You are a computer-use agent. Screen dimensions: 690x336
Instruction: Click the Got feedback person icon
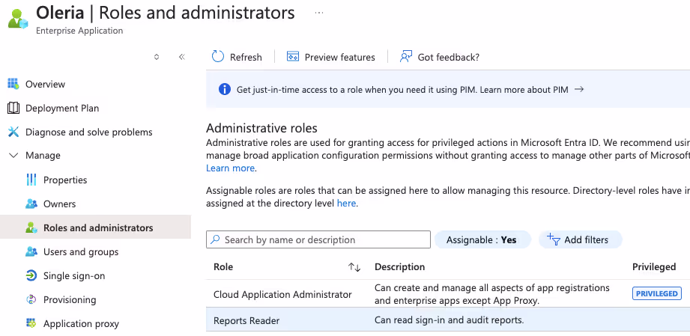[x=405, y=57]
